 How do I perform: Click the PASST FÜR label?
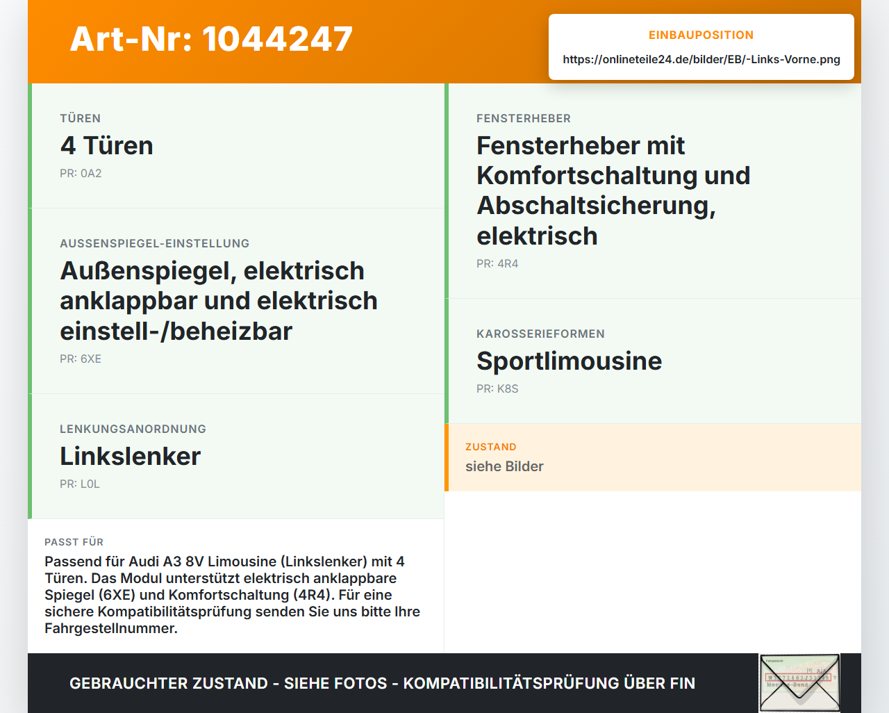[x=74, y=542]
